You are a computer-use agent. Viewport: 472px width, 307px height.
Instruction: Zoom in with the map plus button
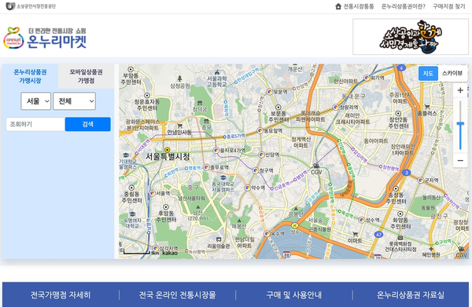(460, 90)
